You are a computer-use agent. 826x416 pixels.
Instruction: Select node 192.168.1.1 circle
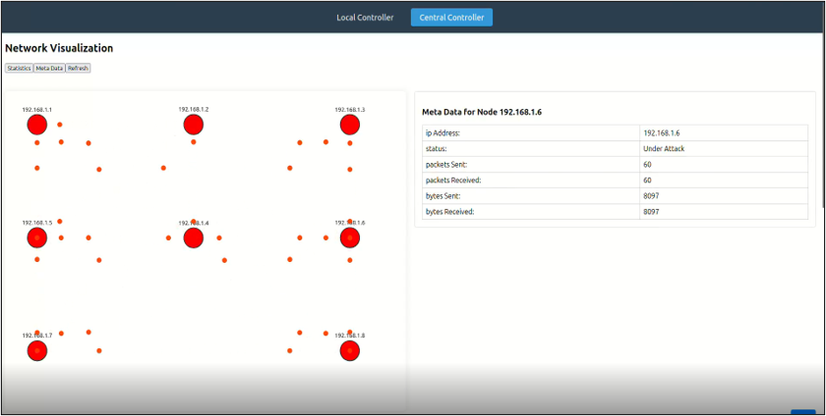[x=37, y=126]
